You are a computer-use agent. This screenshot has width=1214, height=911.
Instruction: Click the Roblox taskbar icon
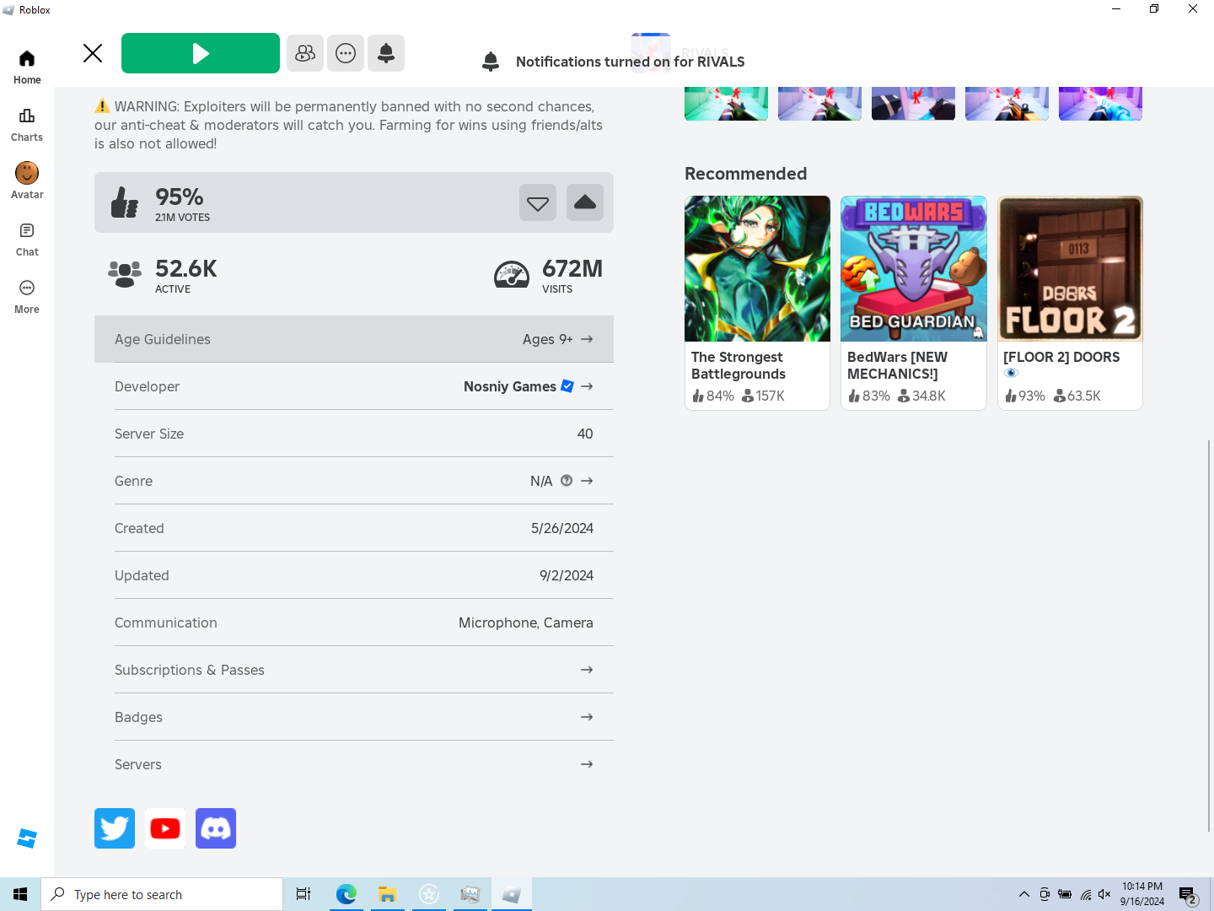(511, 894)
